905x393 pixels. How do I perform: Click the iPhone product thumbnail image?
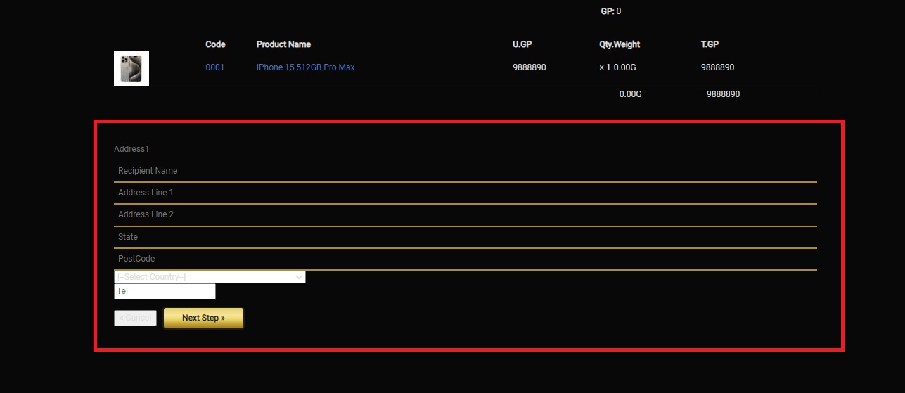pyautogui.click(x=131, y=68)
